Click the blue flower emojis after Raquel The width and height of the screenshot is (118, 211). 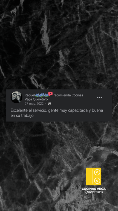pos(42,95)
